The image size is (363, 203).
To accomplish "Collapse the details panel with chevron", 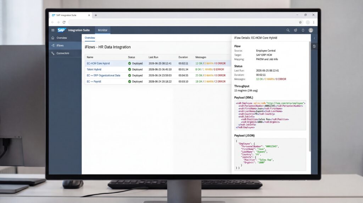I will 314,38.
